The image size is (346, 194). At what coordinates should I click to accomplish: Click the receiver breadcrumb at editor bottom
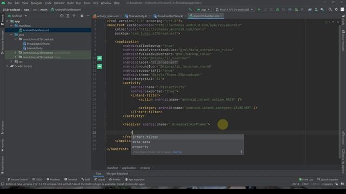[x=145, y=168]
